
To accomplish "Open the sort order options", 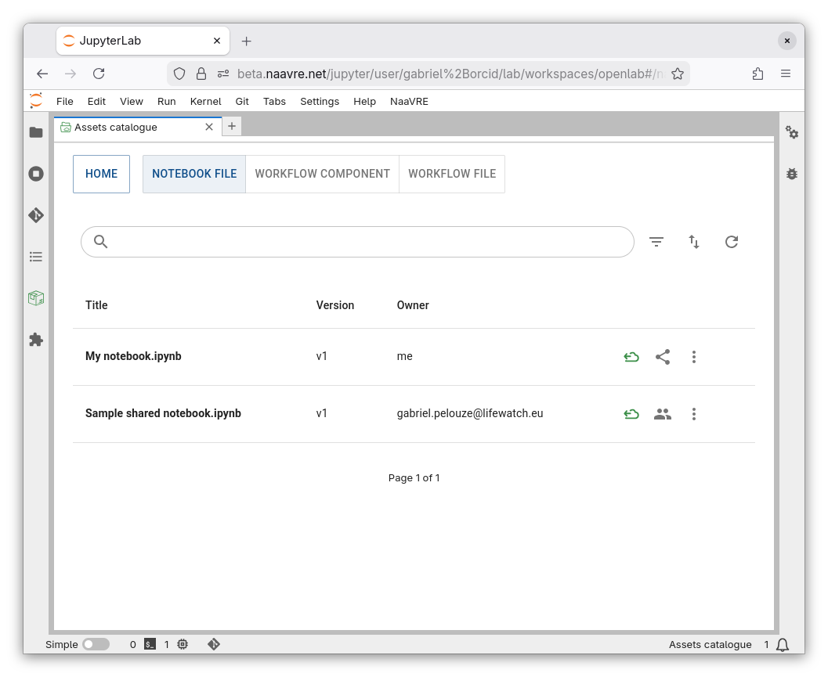I will click(x=694, y=242).
